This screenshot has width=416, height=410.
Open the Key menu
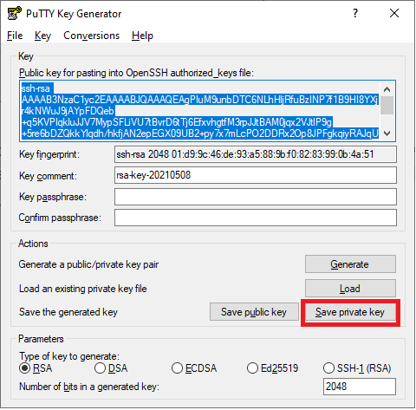[x=42, y=36]
